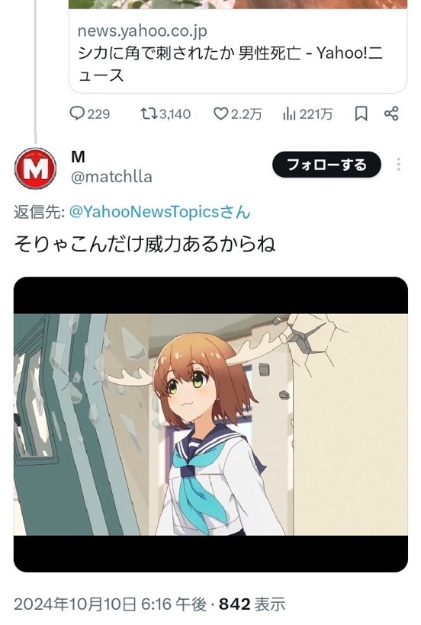Viewport: 421px width, 625px height.
Task: Open the @YahooNewsTopics mention link
Action: [x=160, y=212]
